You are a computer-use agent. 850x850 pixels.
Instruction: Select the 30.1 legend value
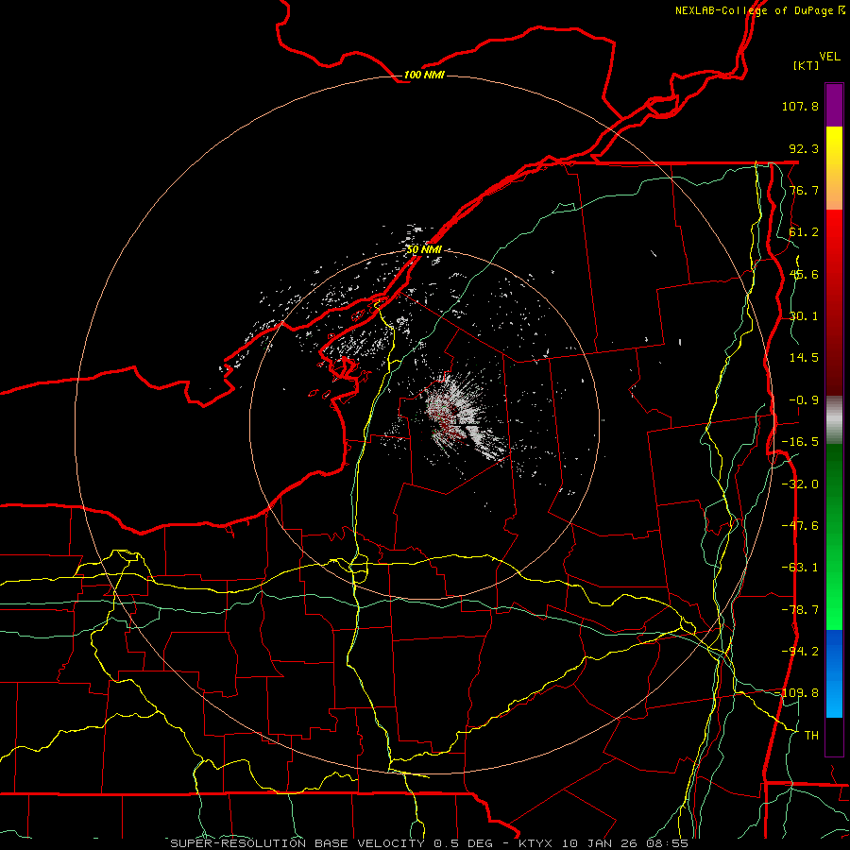click(804, 316)
